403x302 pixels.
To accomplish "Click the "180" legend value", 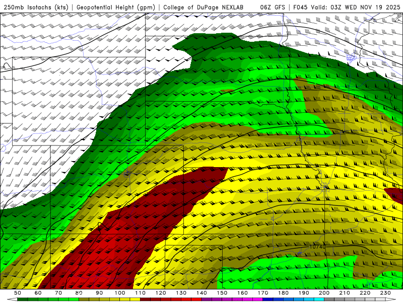I will [284, 293].
